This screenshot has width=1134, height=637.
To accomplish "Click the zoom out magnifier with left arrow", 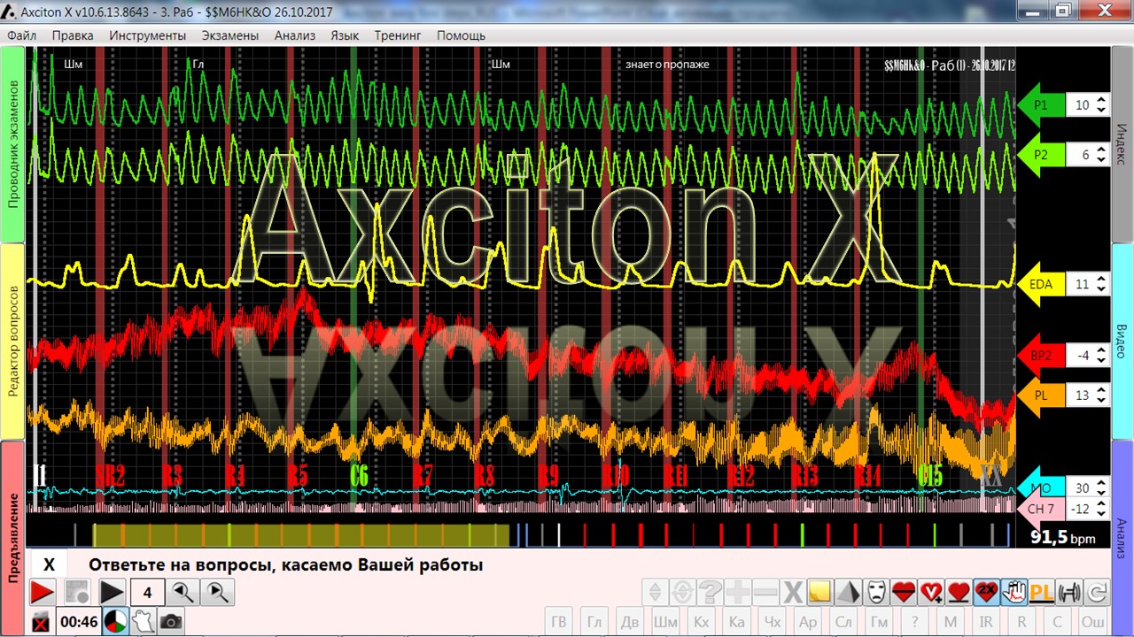I will click(x=183, y=592).
